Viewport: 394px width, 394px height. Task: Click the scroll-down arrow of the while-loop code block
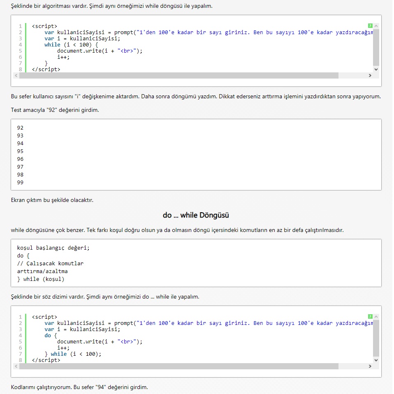(x=376, y=70)
